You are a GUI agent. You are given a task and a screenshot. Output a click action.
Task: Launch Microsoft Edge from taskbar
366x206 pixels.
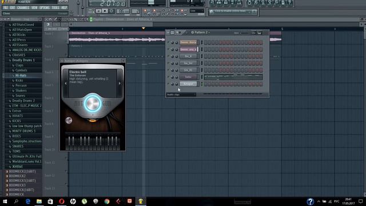[x=27, y=201]
